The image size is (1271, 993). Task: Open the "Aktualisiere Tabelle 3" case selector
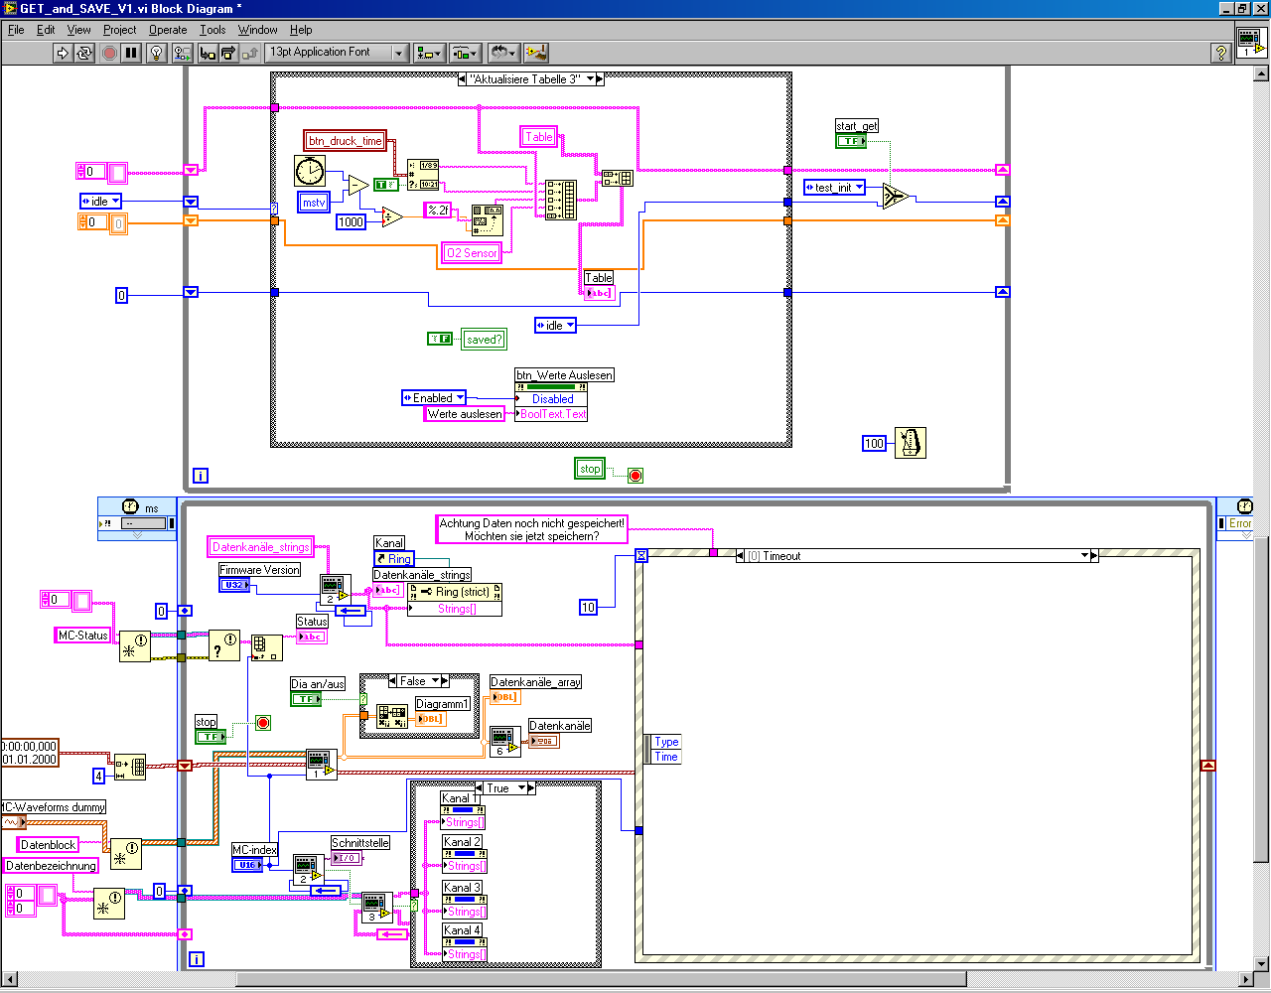point(531,79)
